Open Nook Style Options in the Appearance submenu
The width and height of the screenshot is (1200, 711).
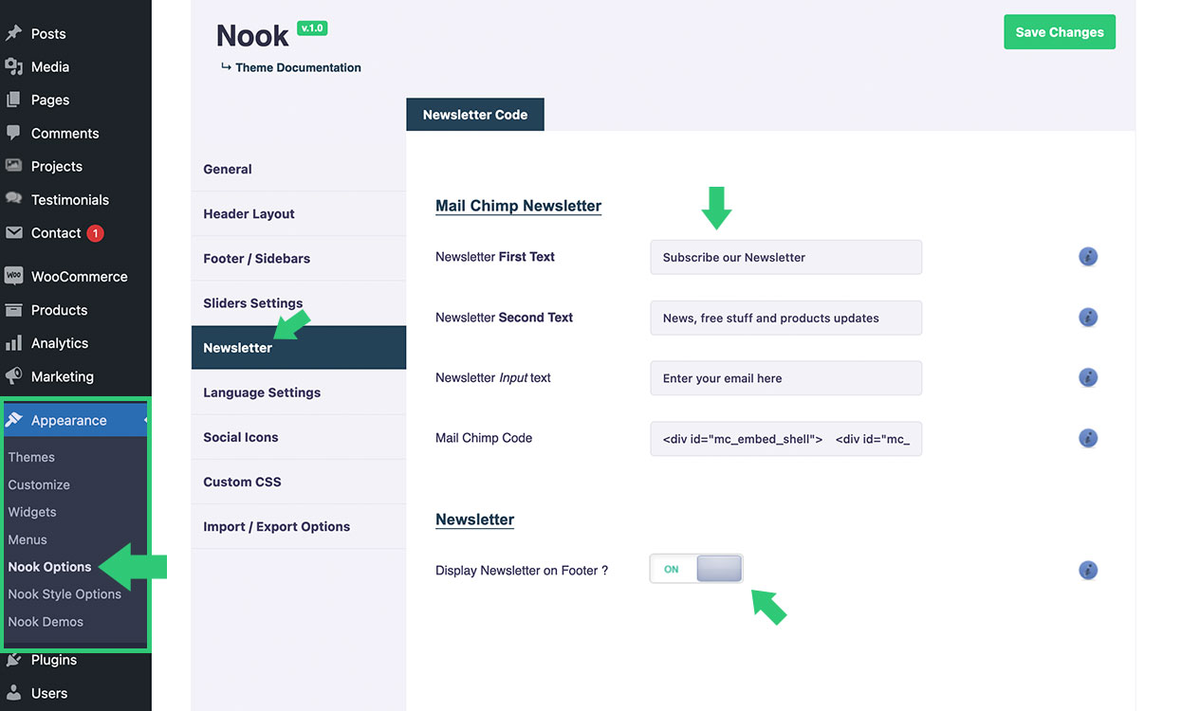pos(65,594)
